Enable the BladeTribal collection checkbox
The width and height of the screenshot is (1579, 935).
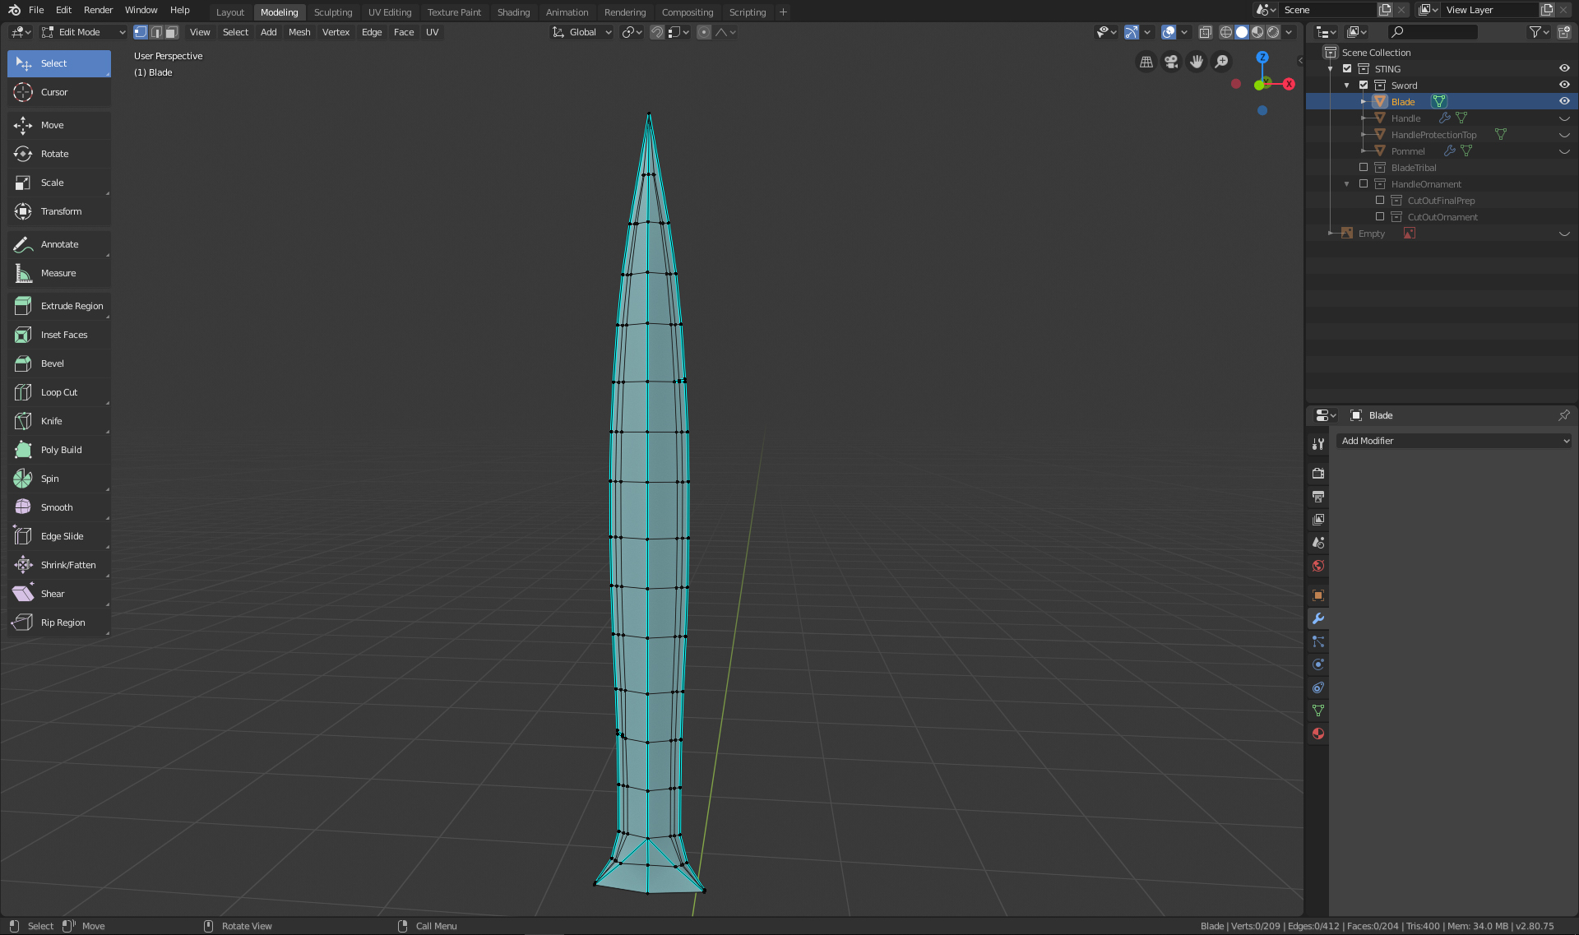tap(1364, 168)
